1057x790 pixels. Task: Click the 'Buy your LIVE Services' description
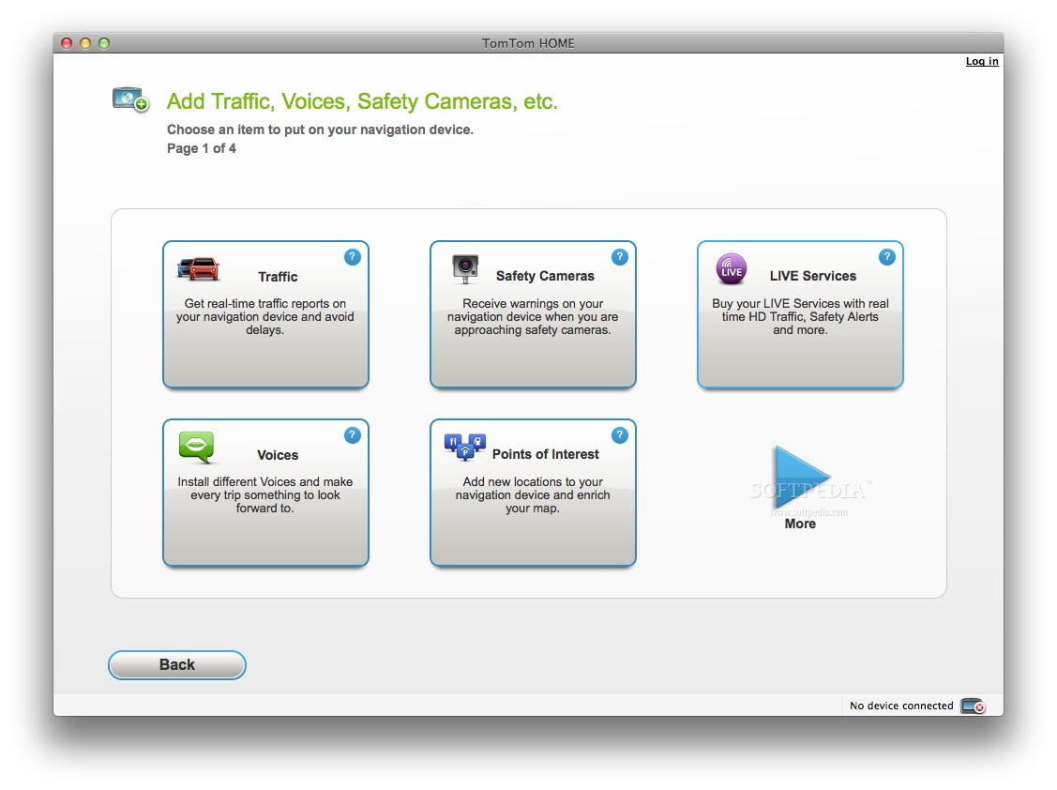click(800, 316)
